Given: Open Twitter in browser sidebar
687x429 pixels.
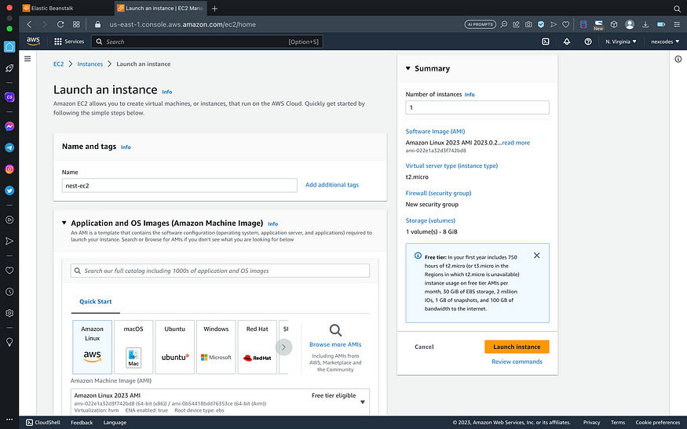Looking at the screenshot, I should point(9,191).
